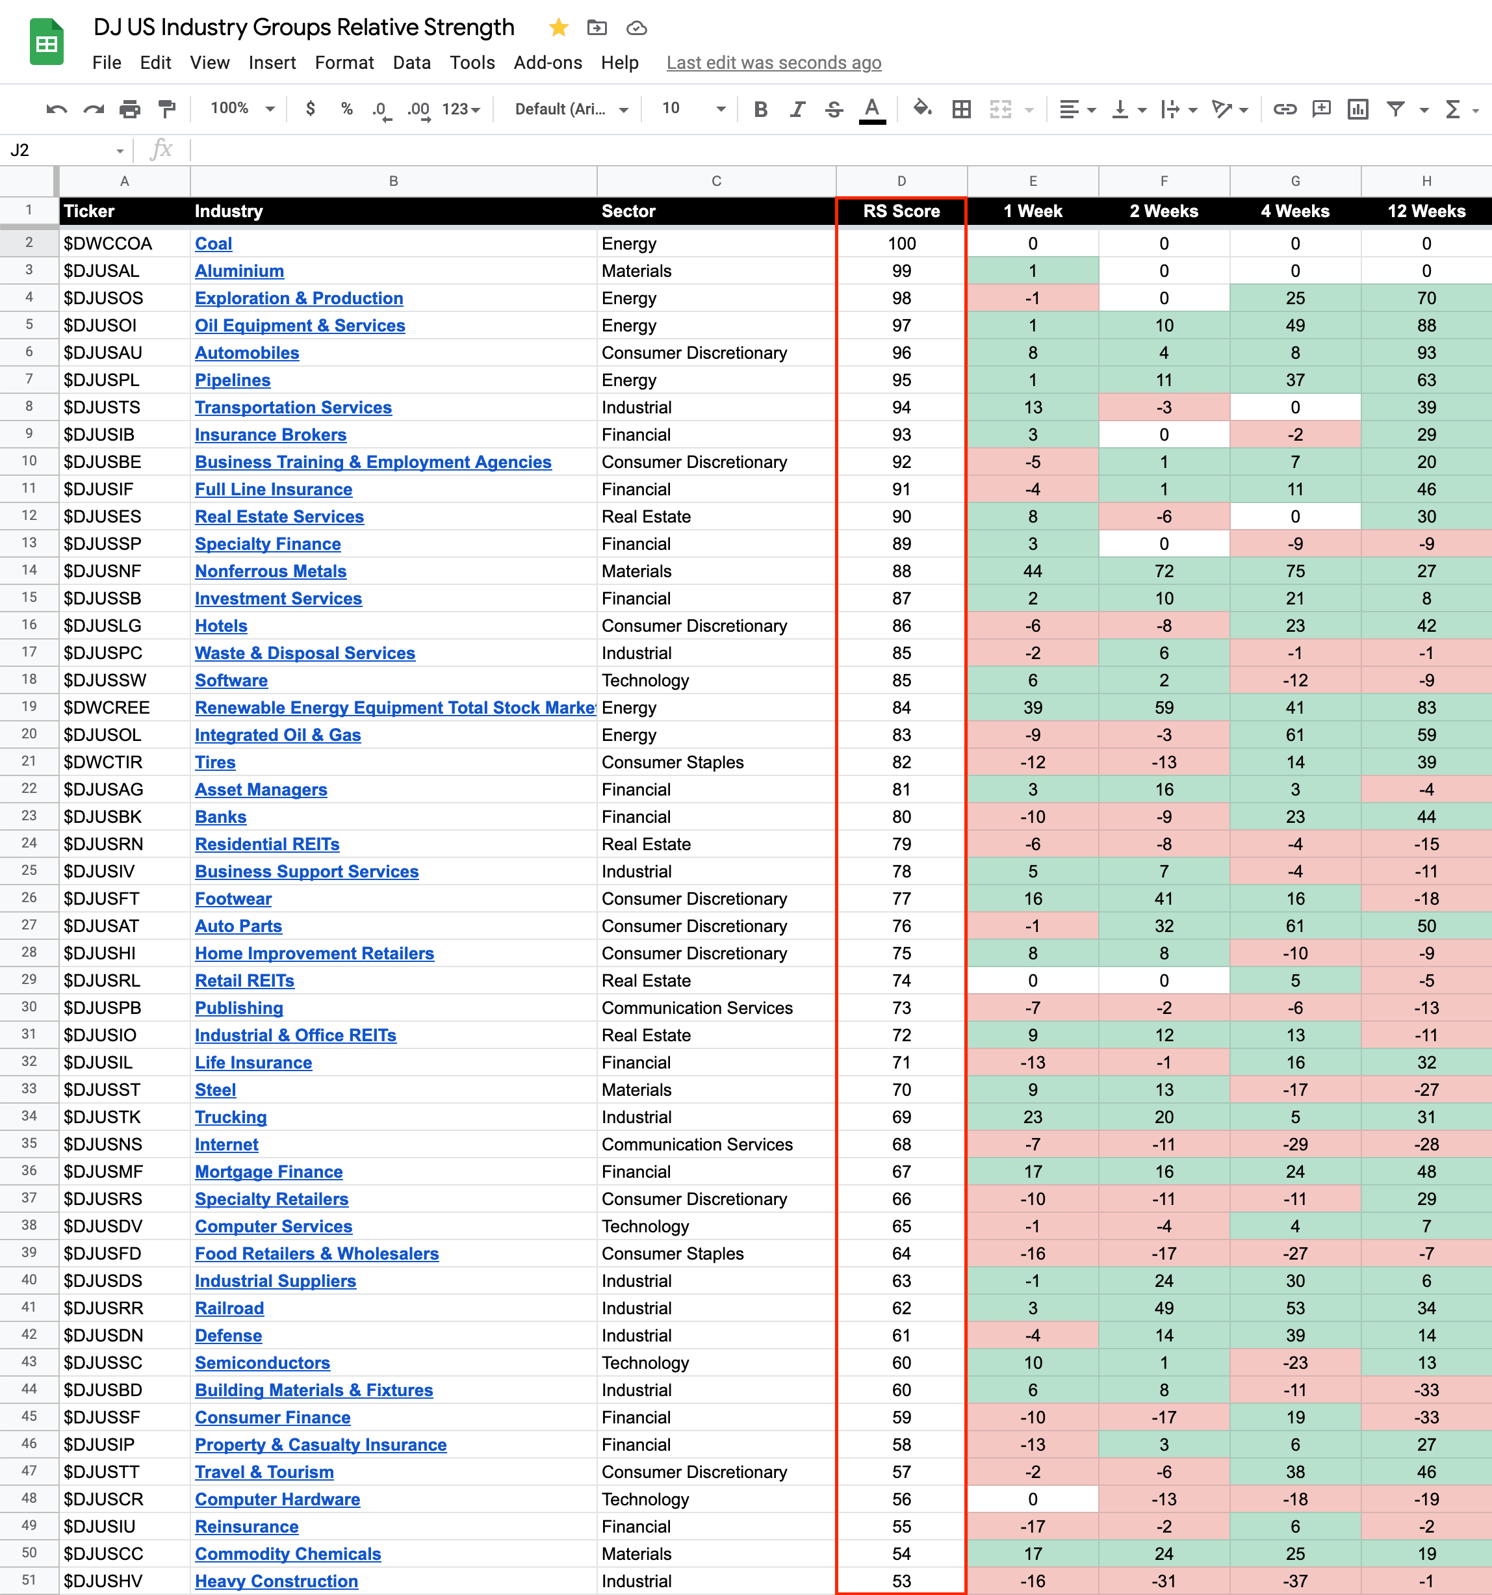Image resolution: width=1492 pixels, height=1595 pixels.
Task: Toggle Strikethrough formatting
Action: tap(834, 109)
